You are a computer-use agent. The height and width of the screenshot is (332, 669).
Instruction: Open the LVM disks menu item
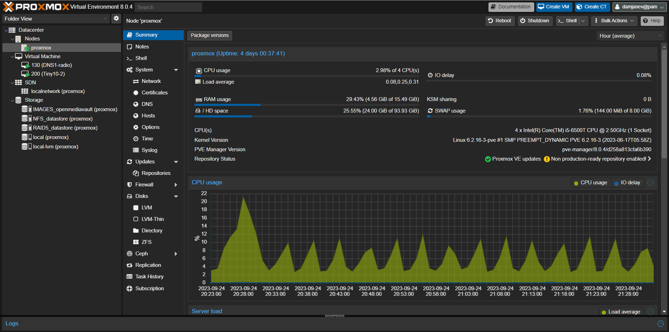point(153,208)
